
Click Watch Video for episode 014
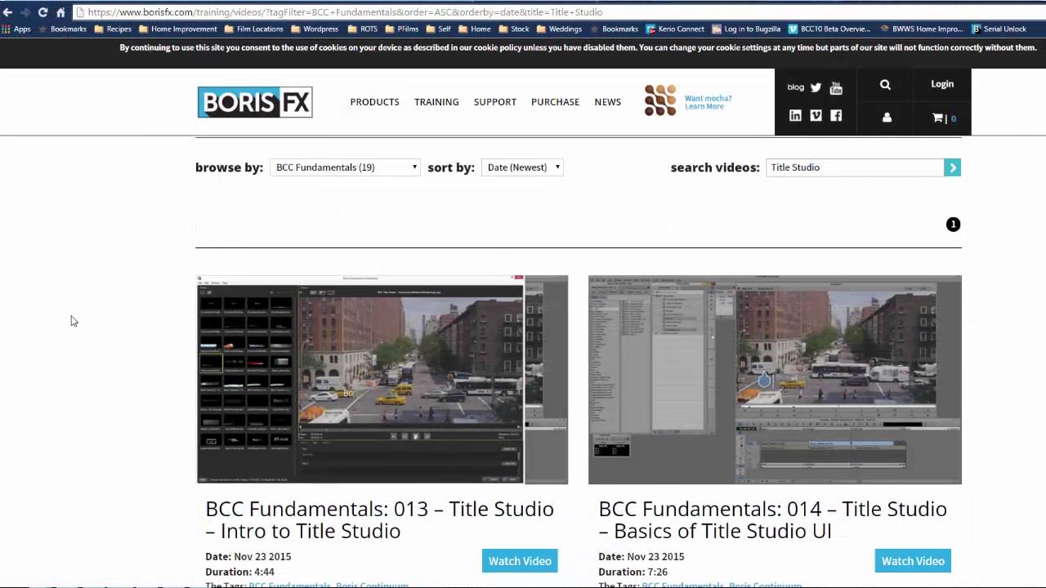point(913,561)
